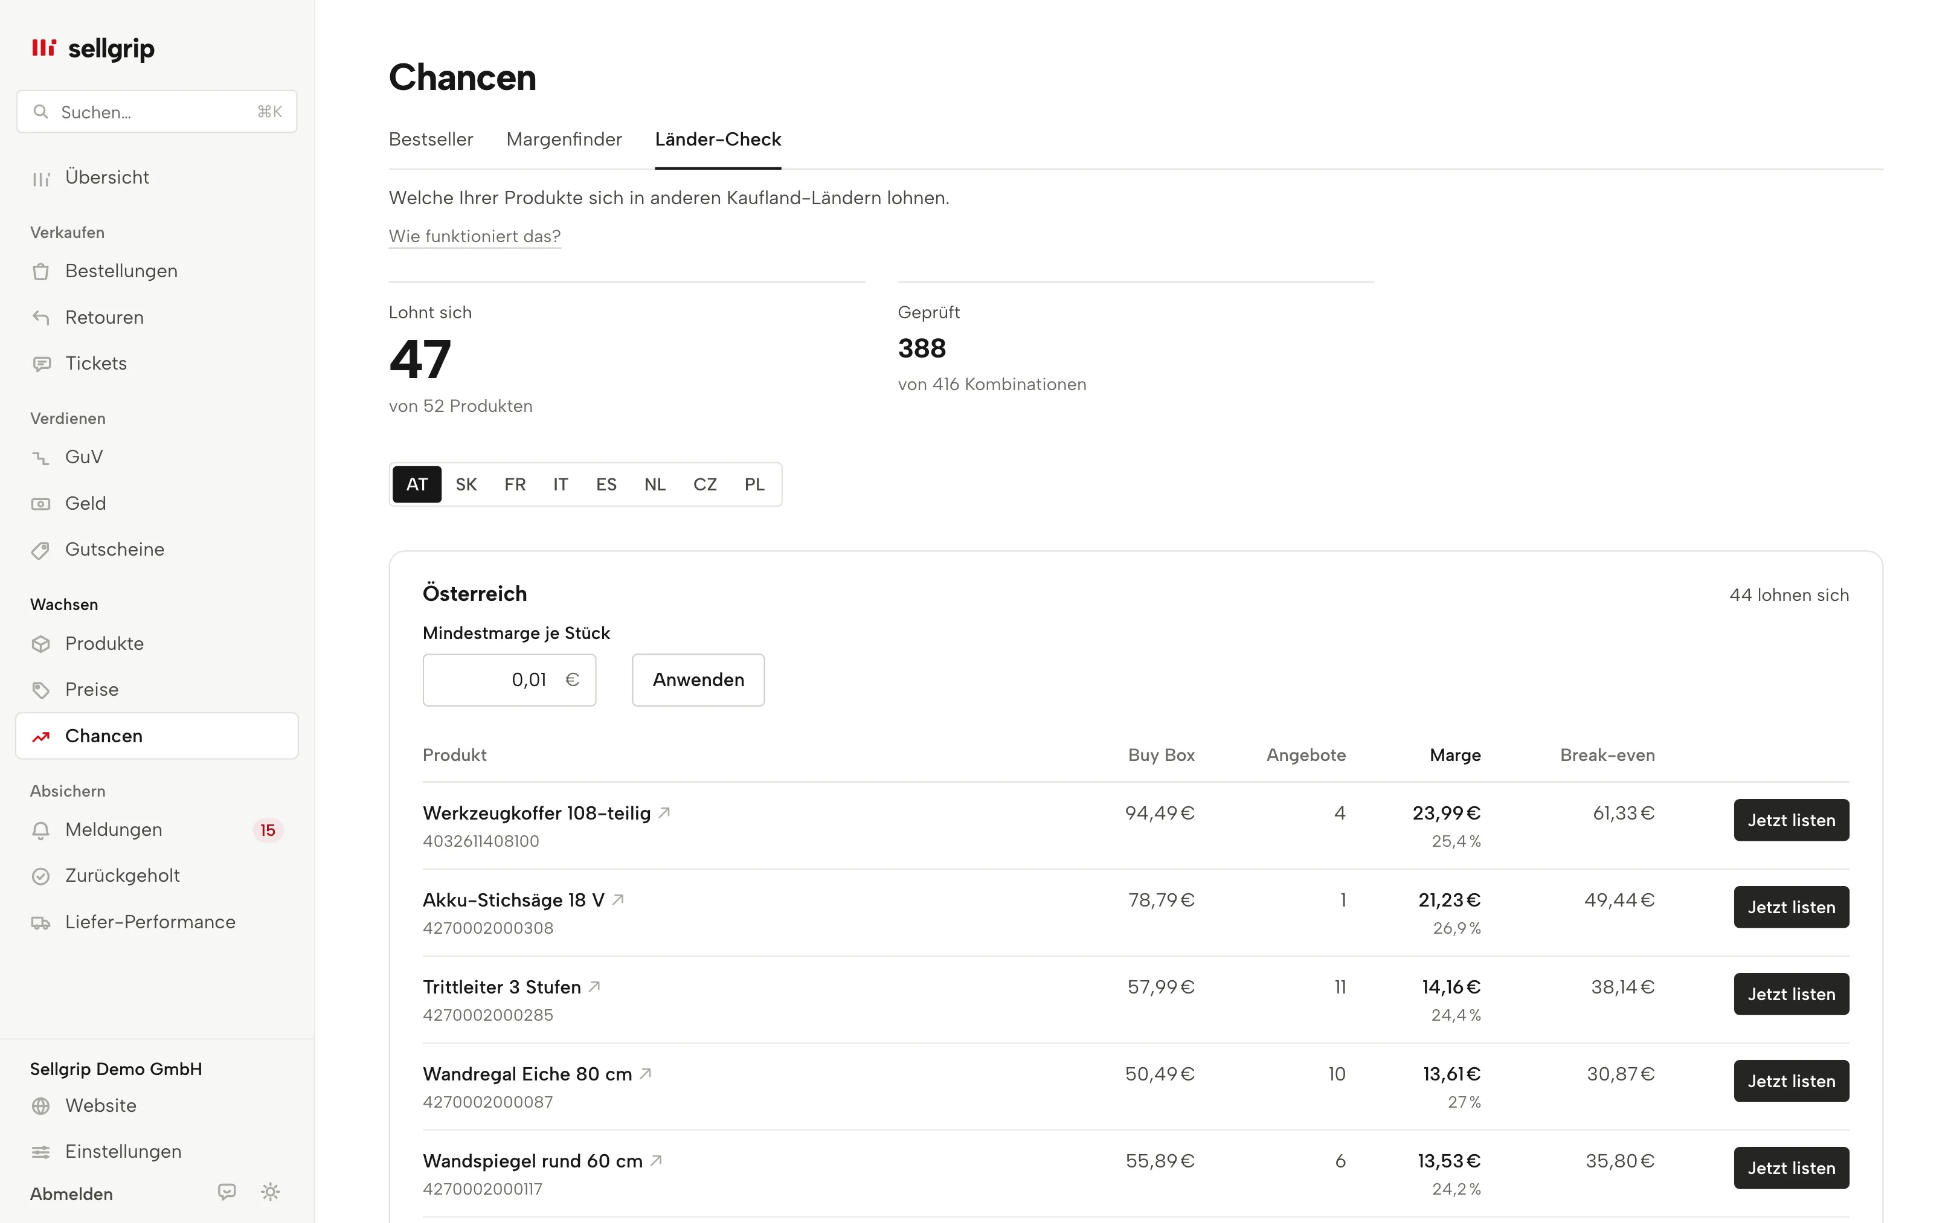The height and width of the screenshot is (1223, 1957).
Task: Select the PL country segment
Action: [x=754, y=484]
